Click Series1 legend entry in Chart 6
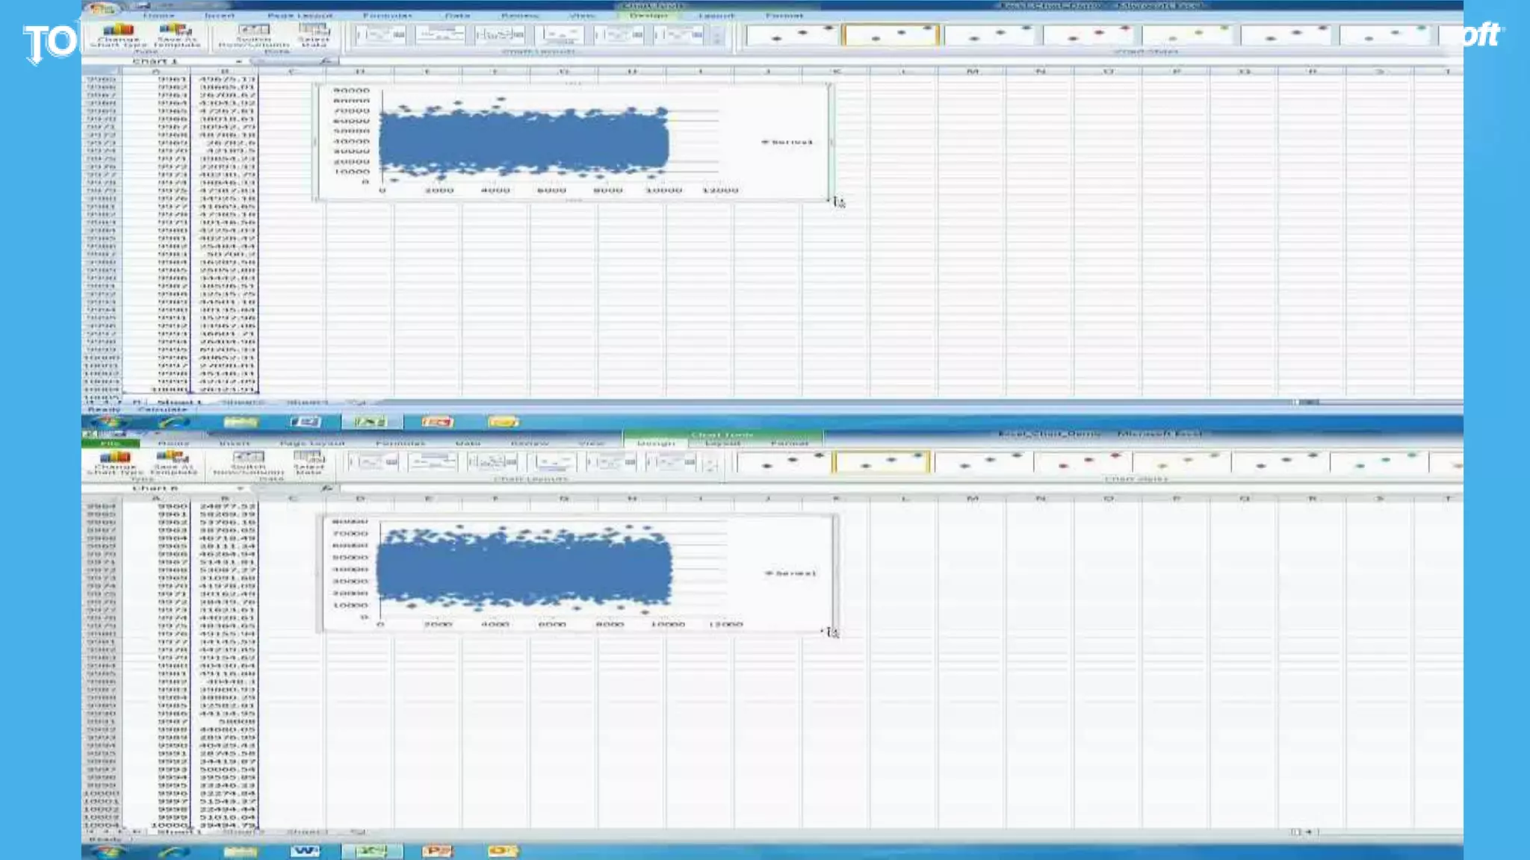The image size is (1530, 860). point(792,573)
